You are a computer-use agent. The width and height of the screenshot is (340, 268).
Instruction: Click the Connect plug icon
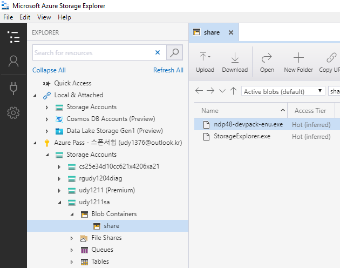click(13, 88)
